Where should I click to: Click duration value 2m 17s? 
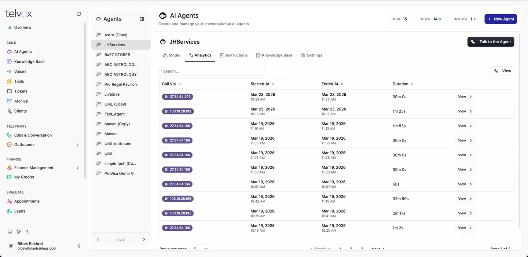399,213
